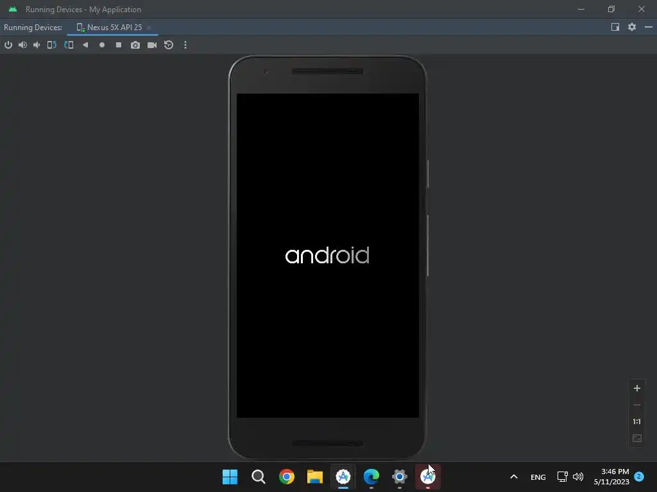Open the notification badge showing 2

[x=639, y=477]
